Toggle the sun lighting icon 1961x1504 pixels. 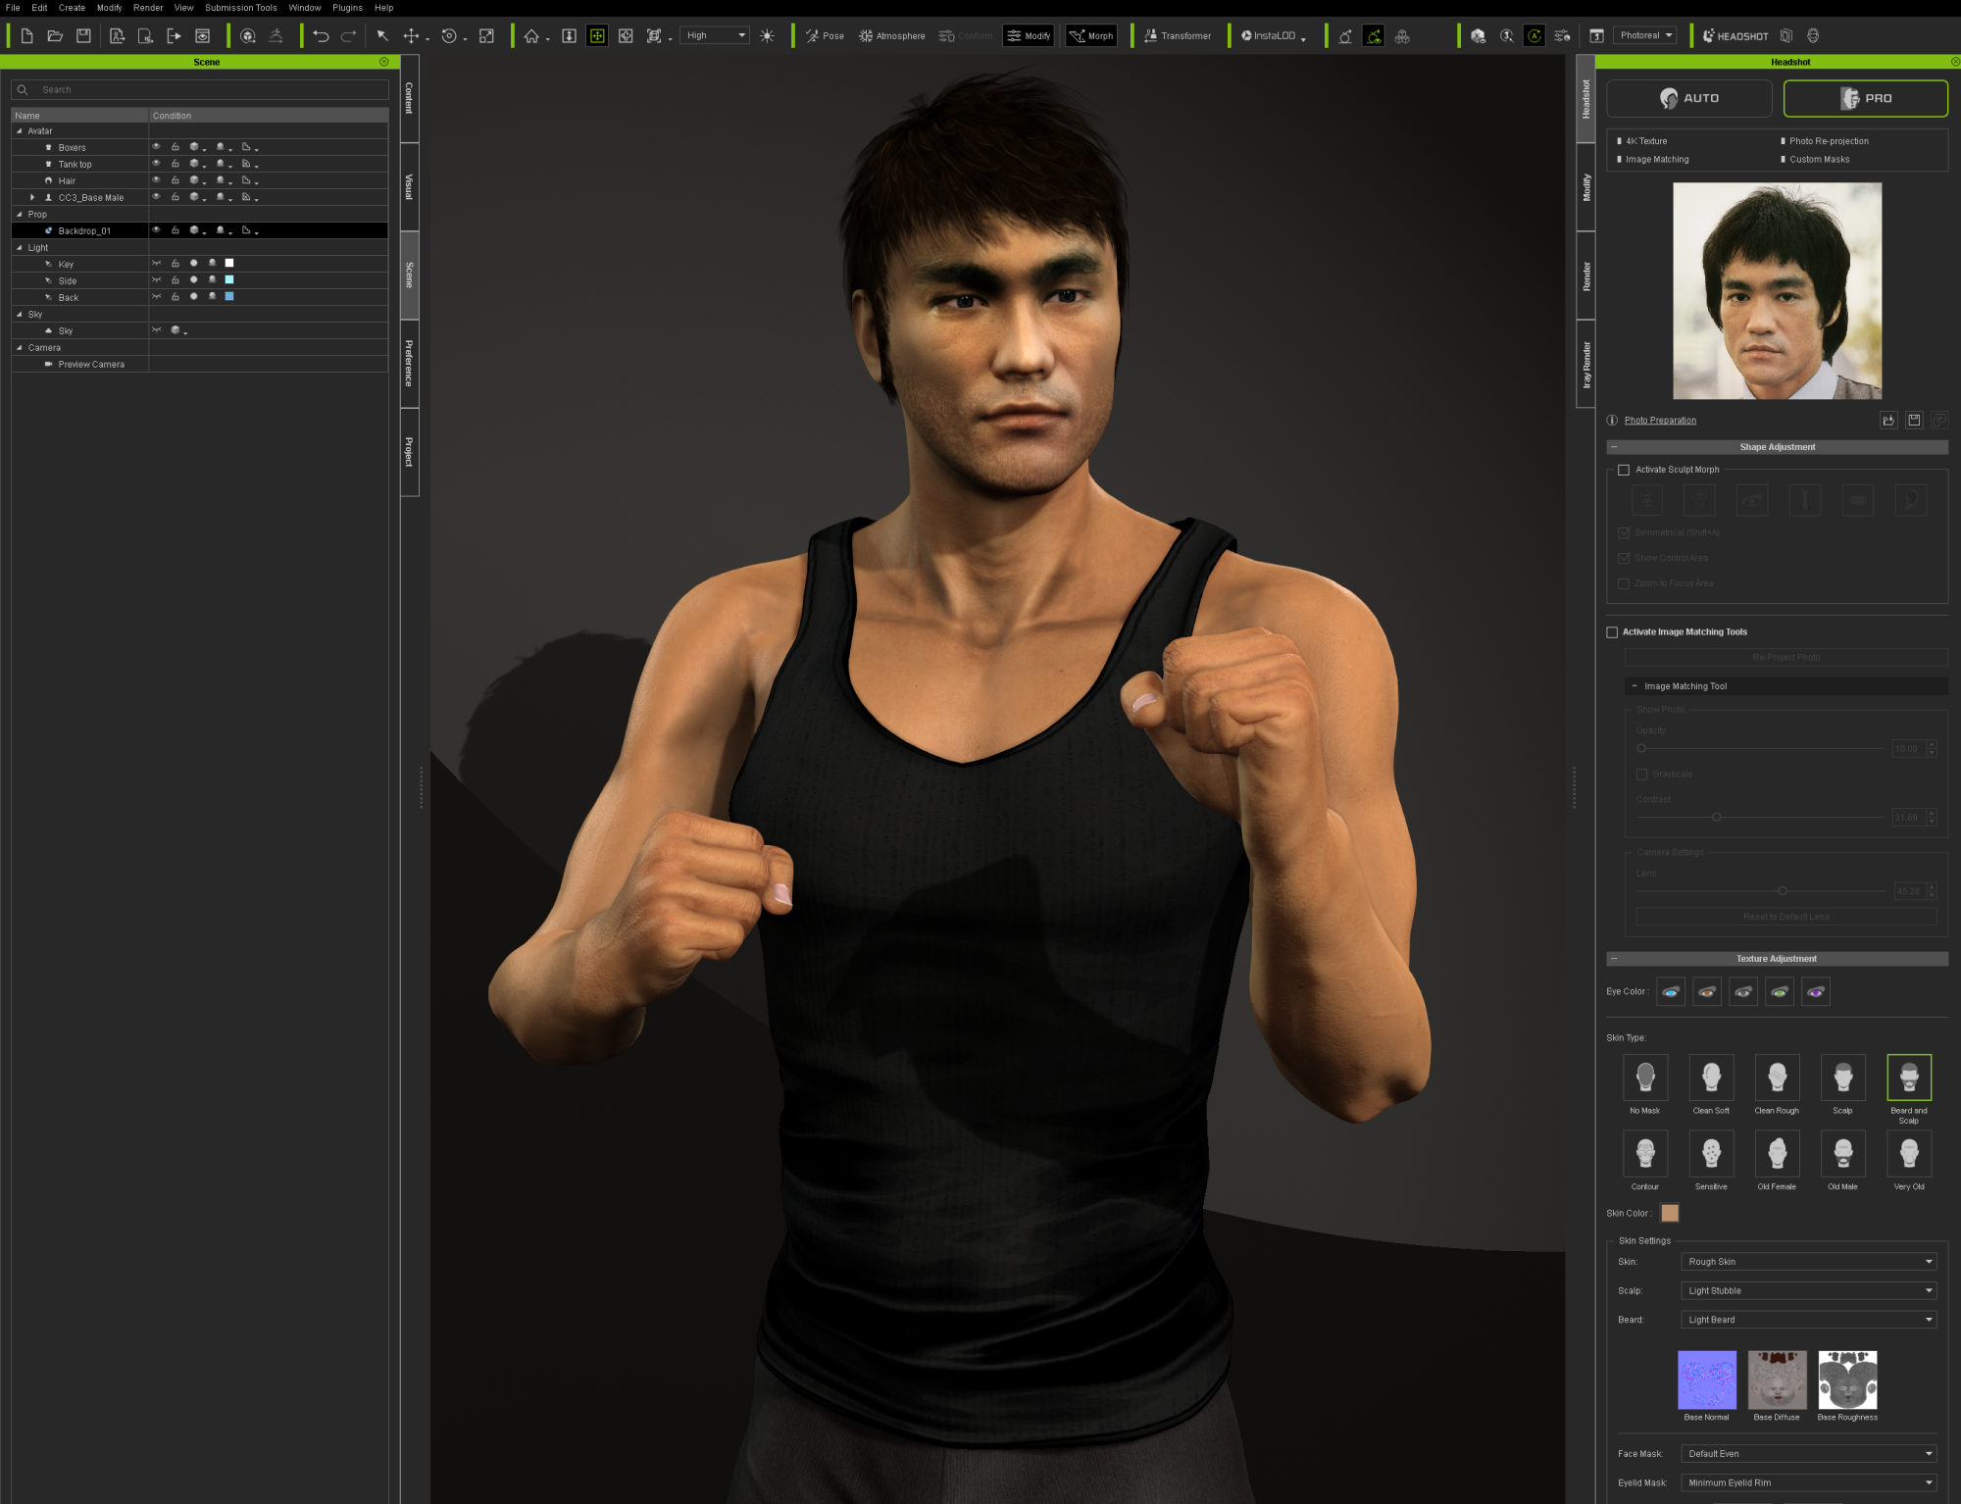(767, 36)
